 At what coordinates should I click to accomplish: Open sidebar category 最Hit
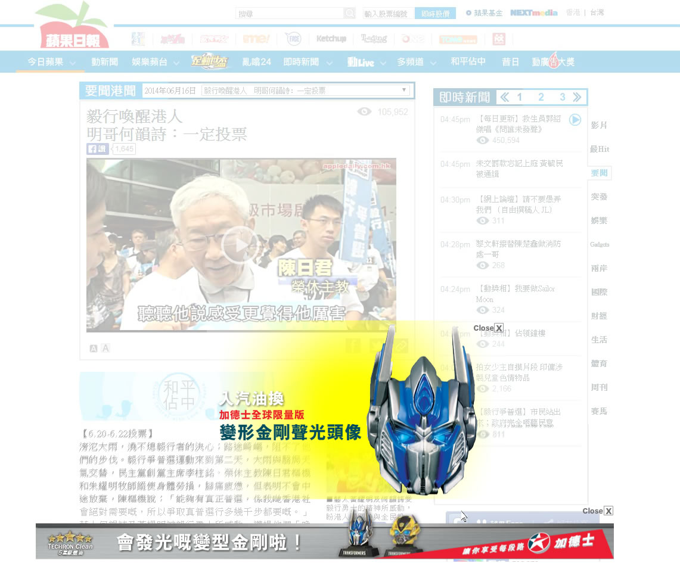600,149
